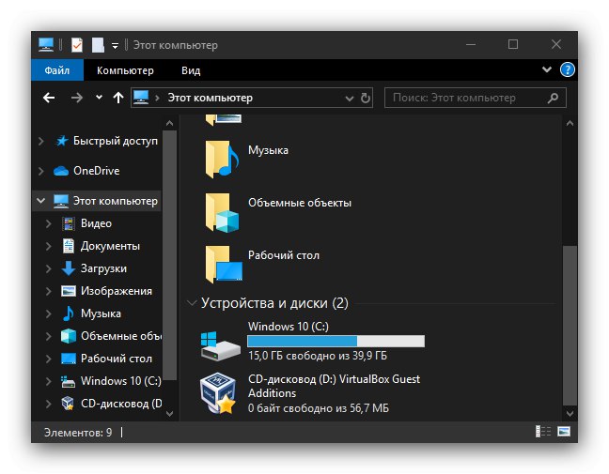Click the Музыка note icon in sidebar

point(69,313)
